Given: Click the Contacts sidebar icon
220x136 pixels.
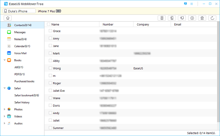Looking at the screenshot, I should click(9, 25).
